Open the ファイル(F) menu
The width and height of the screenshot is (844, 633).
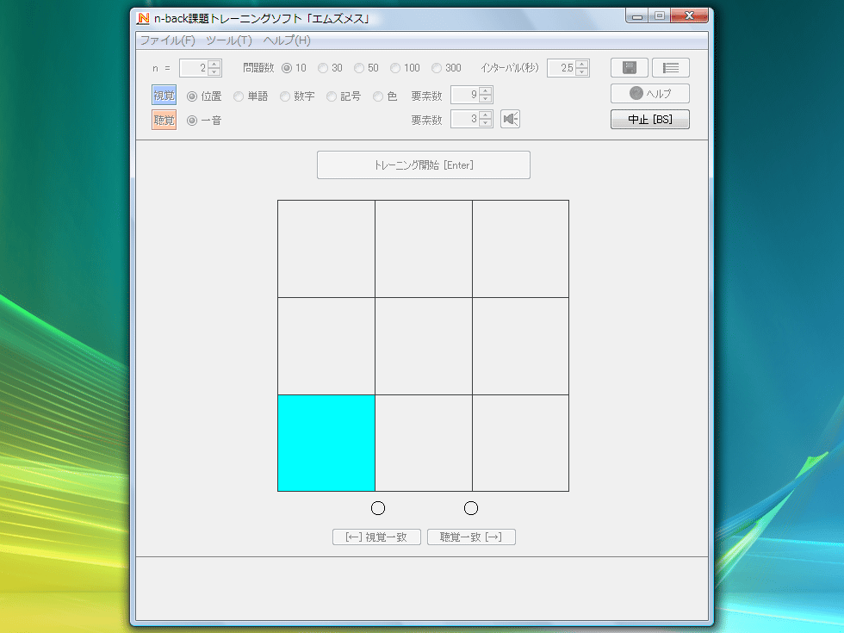pos(167,40)
